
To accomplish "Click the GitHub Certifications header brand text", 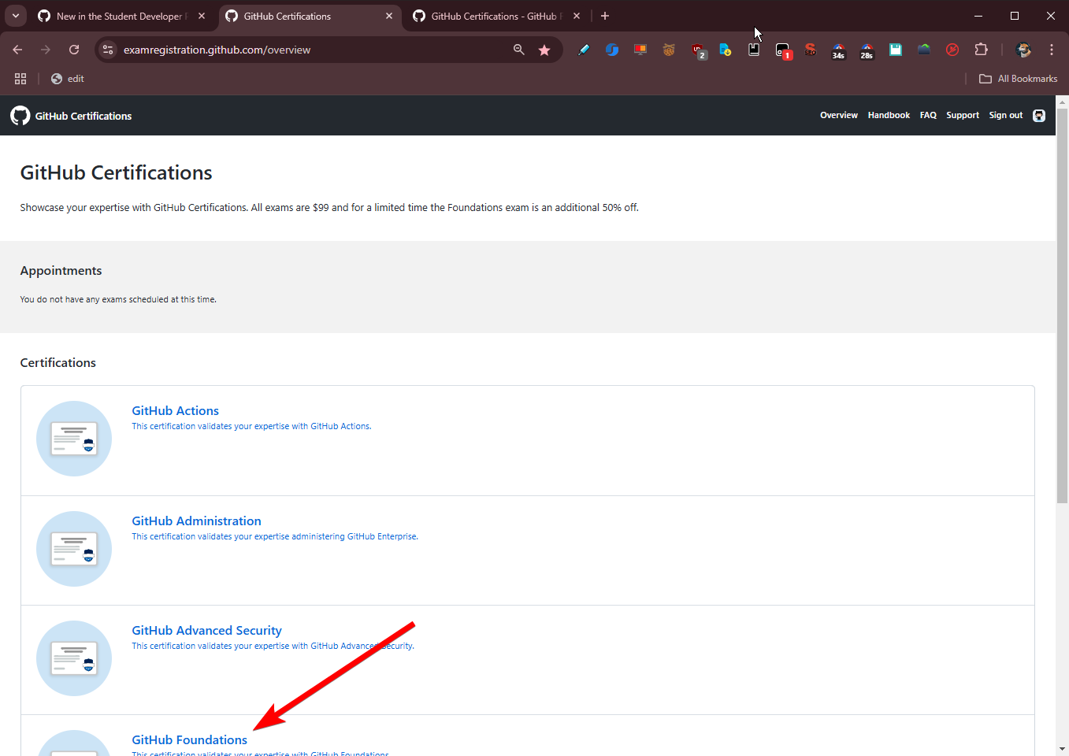I will click(84, 116).
